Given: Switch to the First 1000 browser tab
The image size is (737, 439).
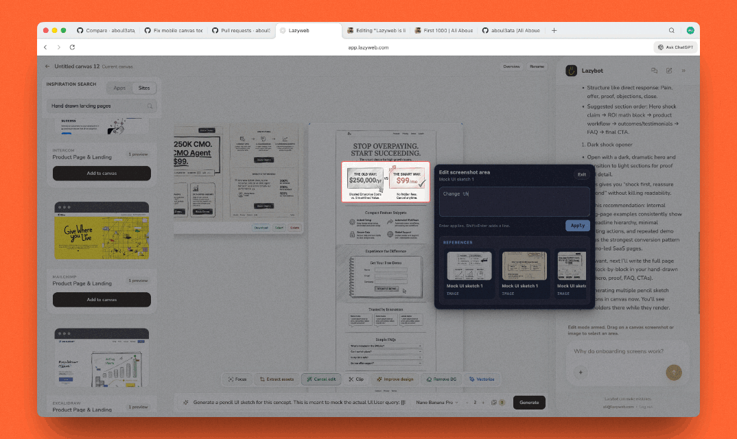Looking at the screenshot, I should 444,31.
